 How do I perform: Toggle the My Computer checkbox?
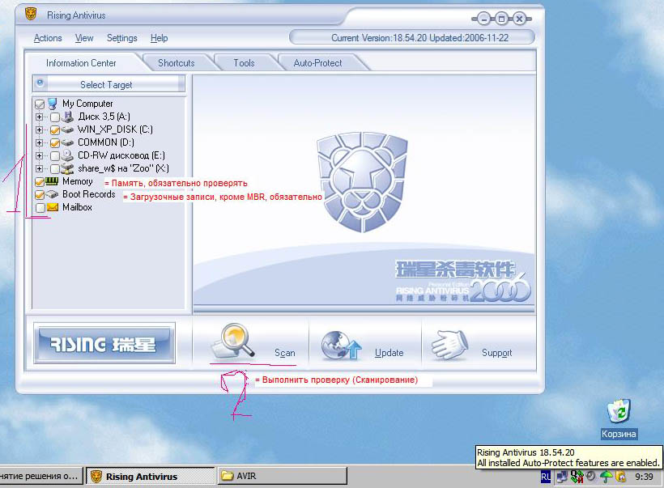point(40,104)
